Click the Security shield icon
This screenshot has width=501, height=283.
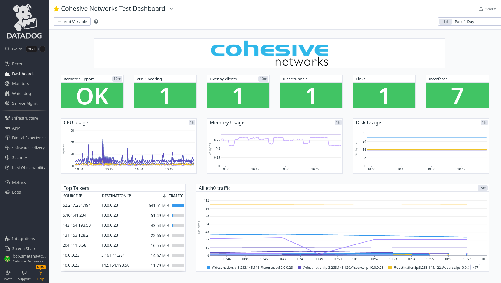point(7,157)
